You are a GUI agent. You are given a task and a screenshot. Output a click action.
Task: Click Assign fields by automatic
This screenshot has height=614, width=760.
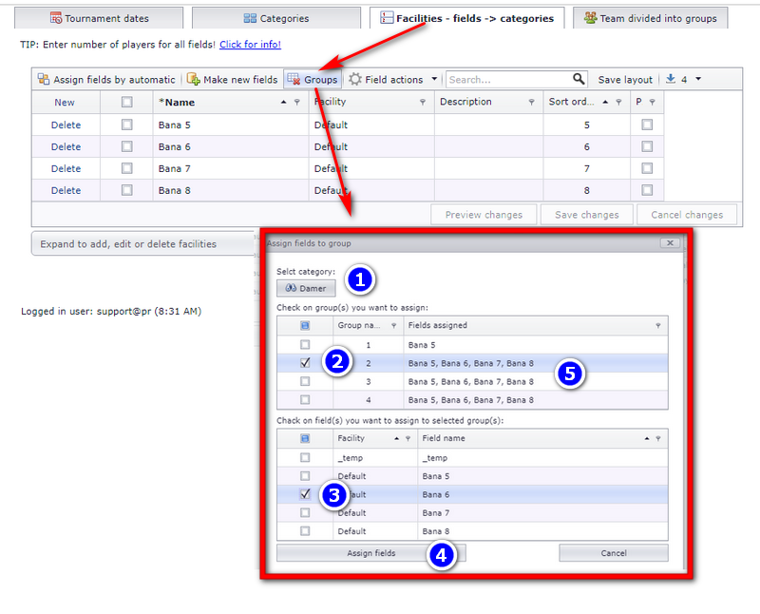click(x=106, y=80)
